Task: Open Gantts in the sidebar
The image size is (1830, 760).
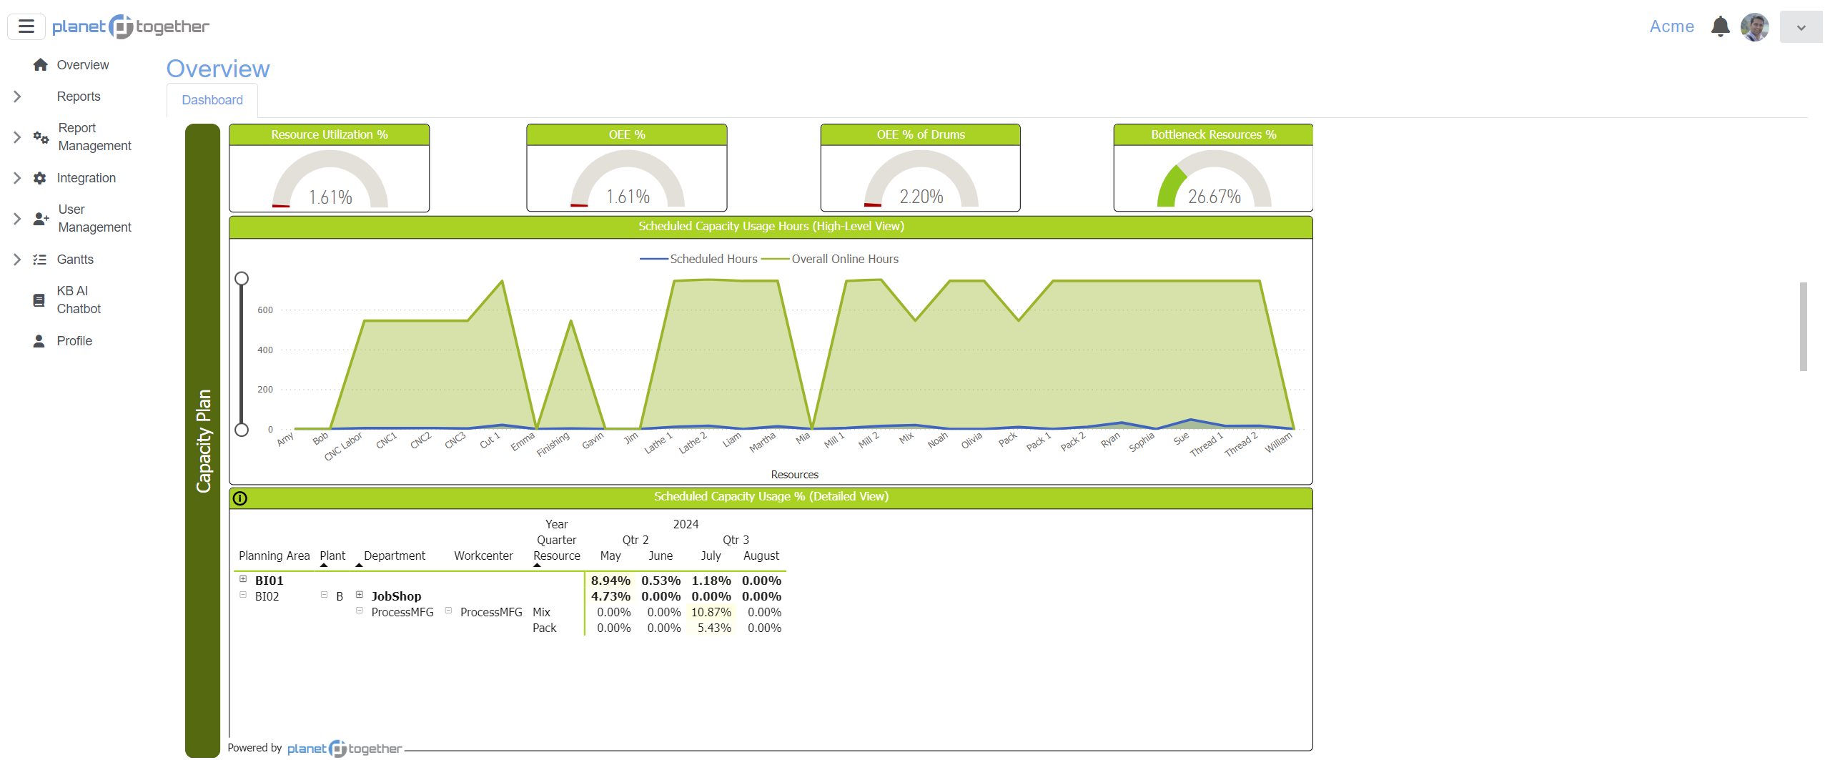Action: 75,260
